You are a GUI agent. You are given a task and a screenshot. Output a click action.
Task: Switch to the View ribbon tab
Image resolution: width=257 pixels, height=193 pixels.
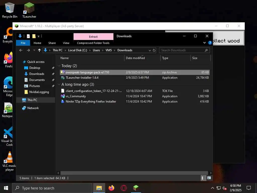coord(66,43)
